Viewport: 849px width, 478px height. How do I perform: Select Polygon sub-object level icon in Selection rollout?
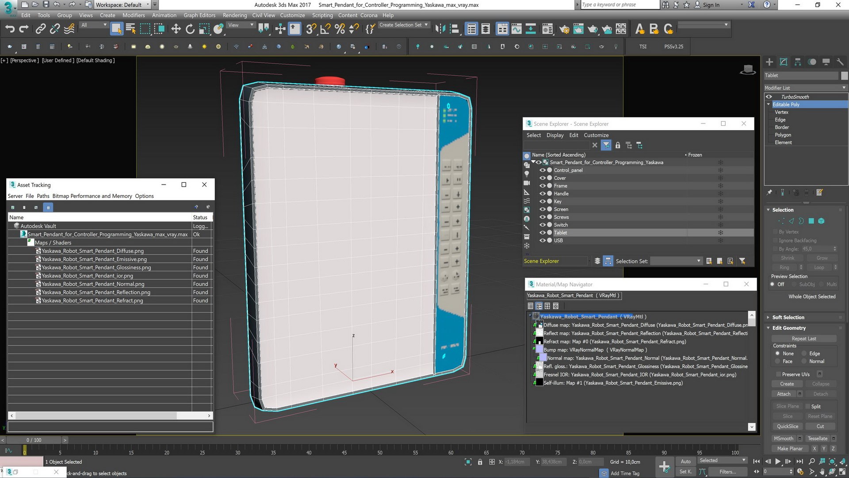click(811, 221)
